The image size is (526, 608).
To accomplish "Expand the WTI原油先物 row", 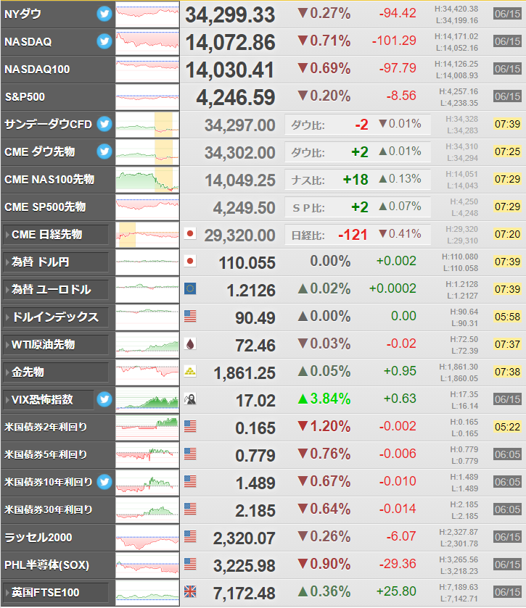I will [x=56, y=345].
